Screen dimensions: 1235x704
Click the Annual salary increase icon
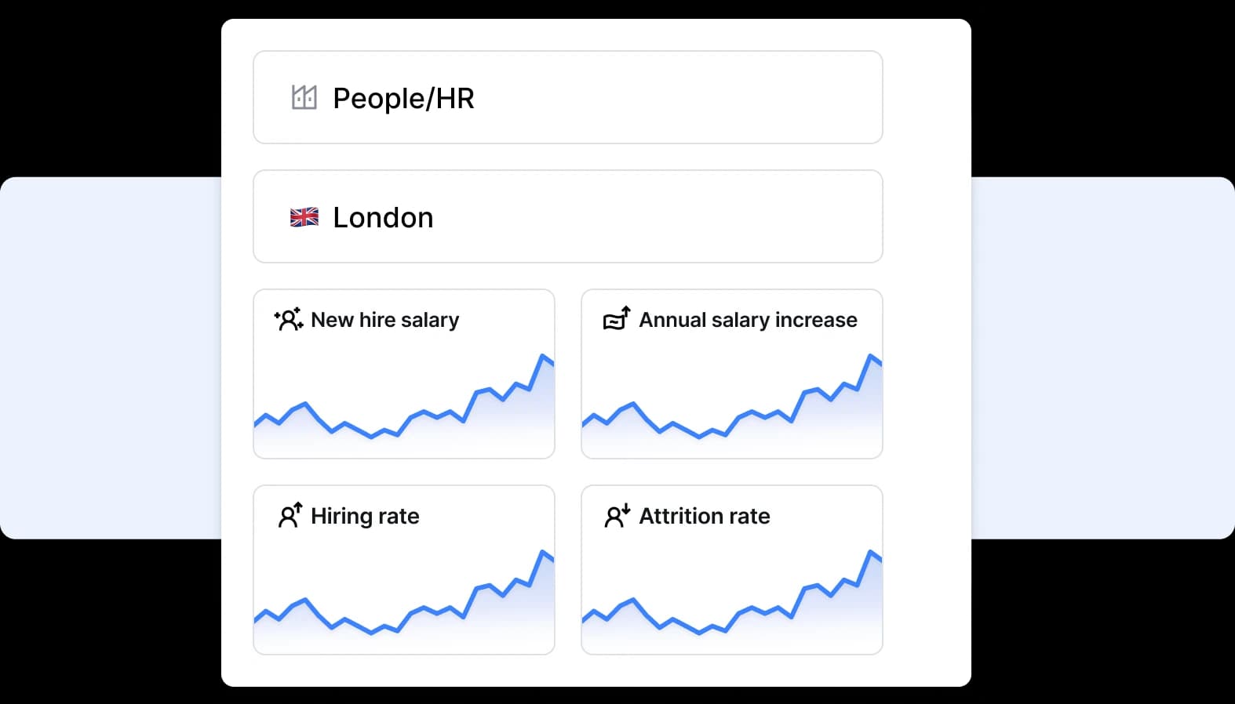pyautogui.click(x=617, y=319)
